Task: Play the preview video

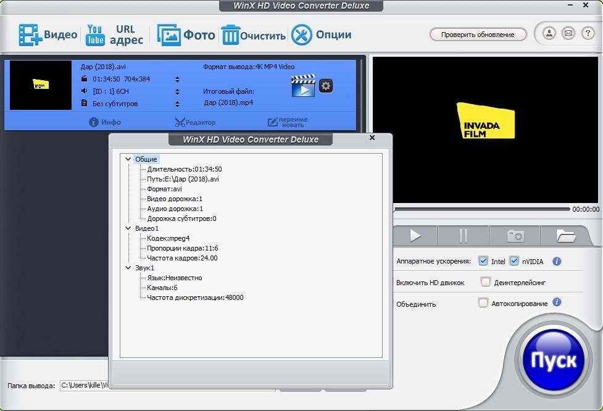Action: tap(415, 235)
